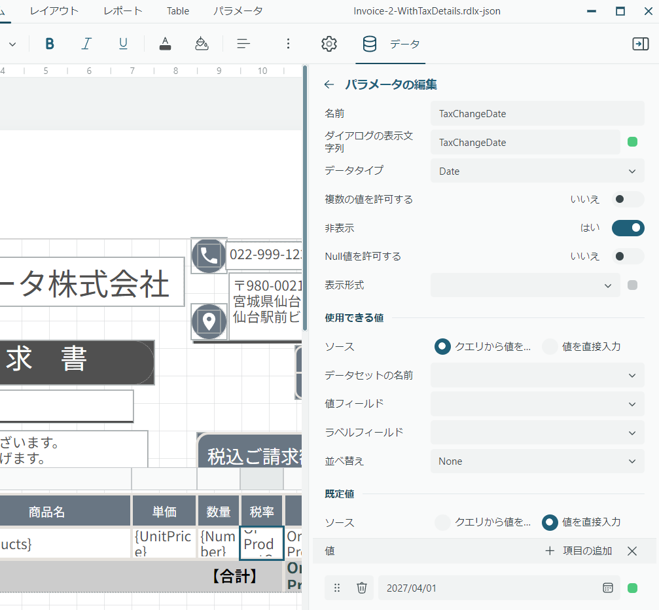
Task: Delete the 2027/04/01 default value
Action: (x=361, y=588)
